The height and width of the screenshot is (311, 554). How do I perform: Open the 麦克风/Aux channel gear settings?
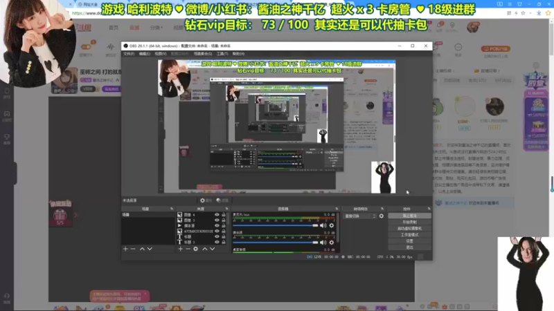[x=332, y=225]
